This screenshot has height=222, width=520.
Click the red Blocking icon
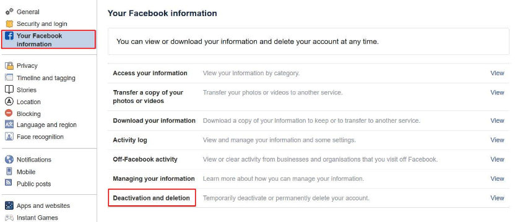click(9, 113)
